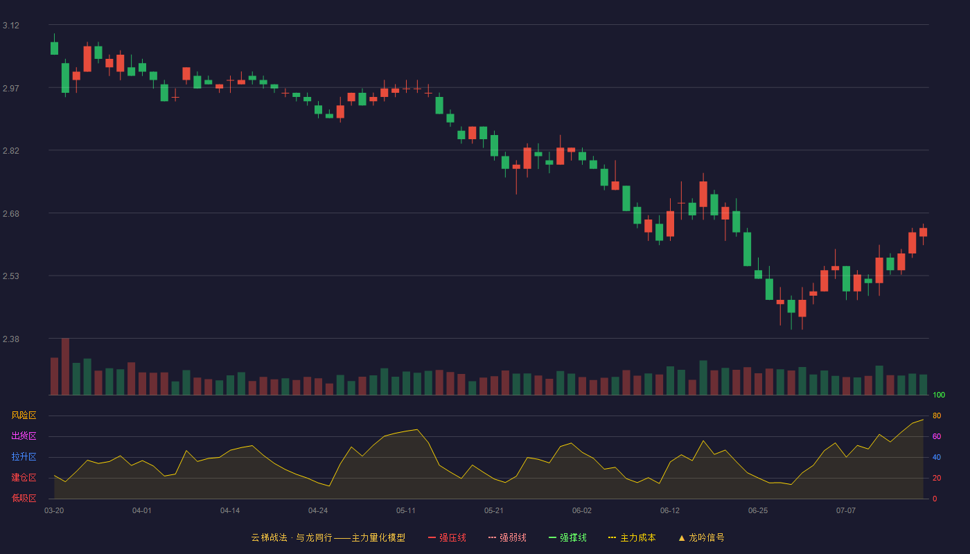This screenshot has height=554, width=970.
Task: Click the 建仓区 zone label
Action: [x=24, y=478]
